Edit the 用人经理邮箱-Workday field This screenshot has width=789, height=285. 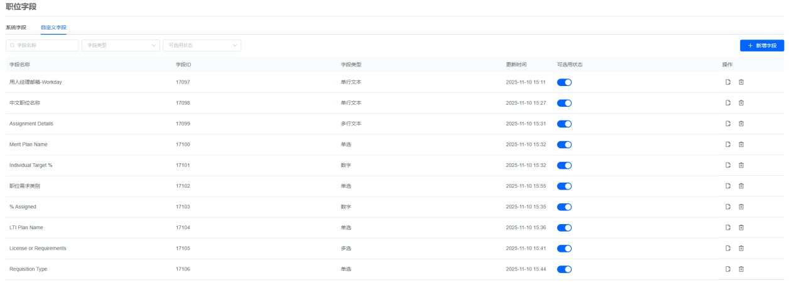[x=728, y=82]
